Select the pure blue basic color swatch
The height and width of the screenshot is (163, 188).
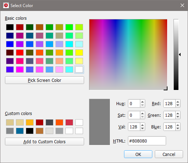[x=10, y=44]
